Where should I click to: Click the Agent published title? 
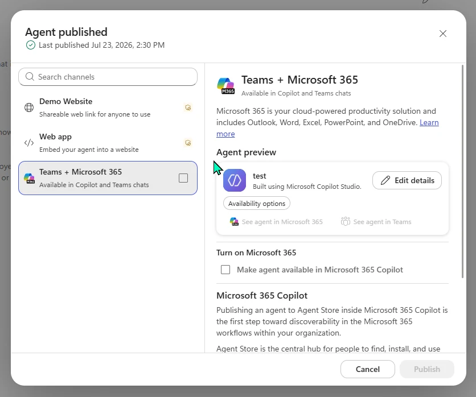[66, 32]
